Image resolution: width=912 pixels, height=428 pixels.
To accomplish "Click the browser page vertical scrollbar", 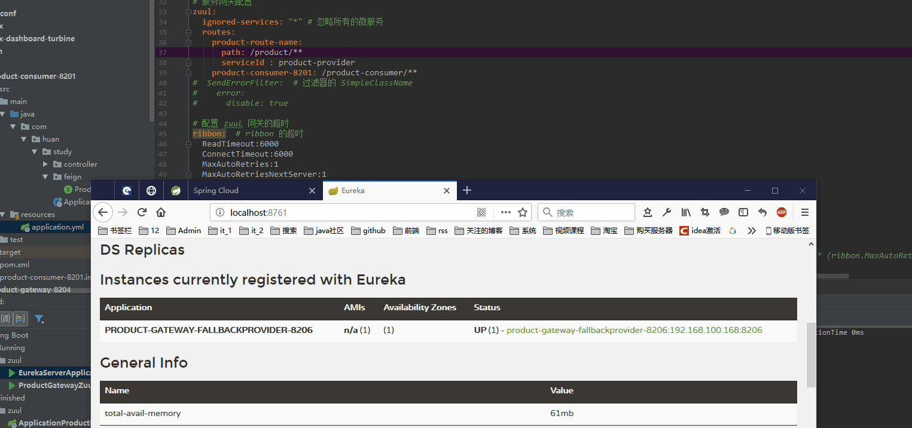I will click(811, 356).
